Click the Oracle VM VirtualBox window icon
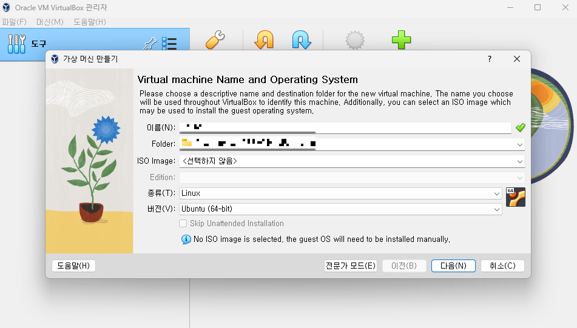The image size is (577, 328). [6, 7]
